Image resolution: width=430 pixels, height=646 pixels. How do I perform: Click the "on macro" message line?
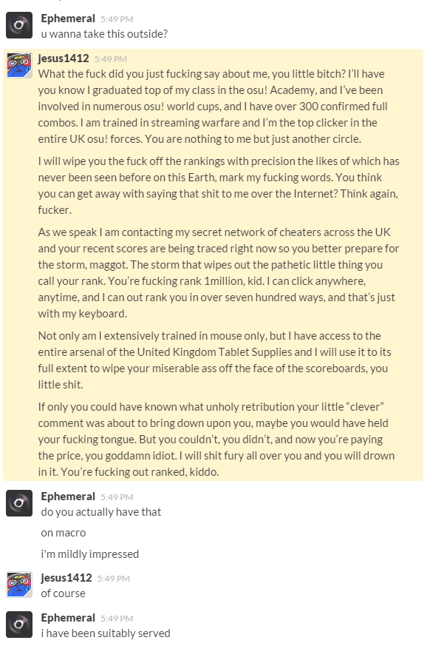64,533
